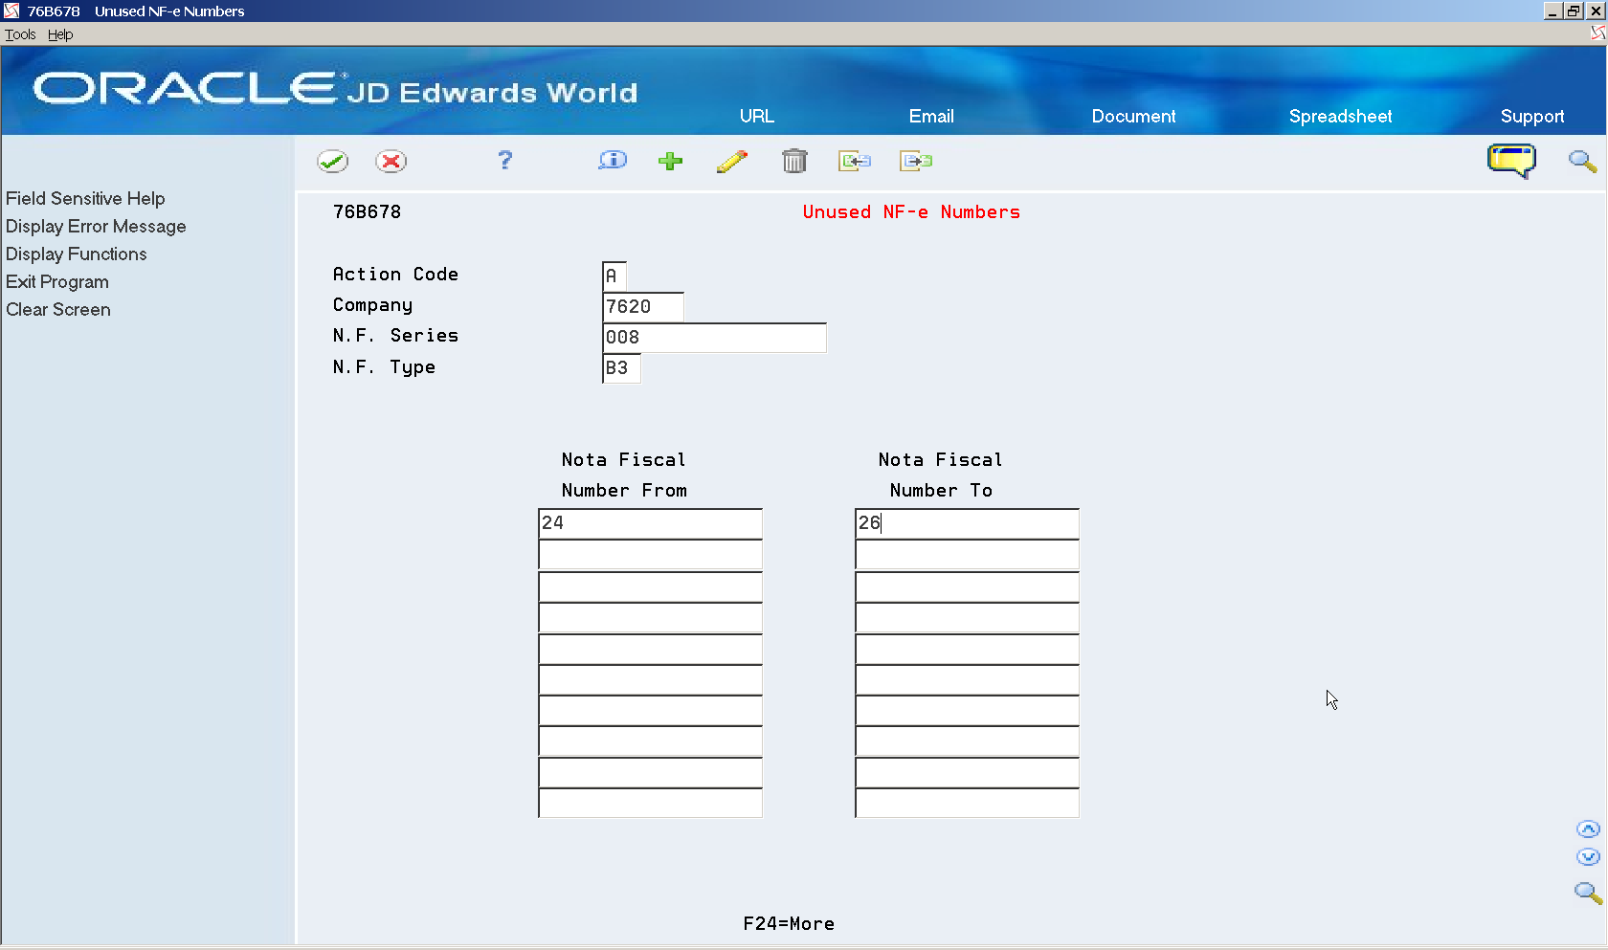Click the magnifier icon in top toolbar
Screen dimensions: 1608x950
(1582, 161)
